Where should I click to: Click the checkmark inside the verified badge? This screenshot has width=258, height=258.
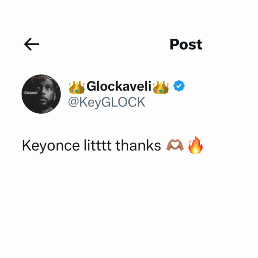tap(179, 86)
